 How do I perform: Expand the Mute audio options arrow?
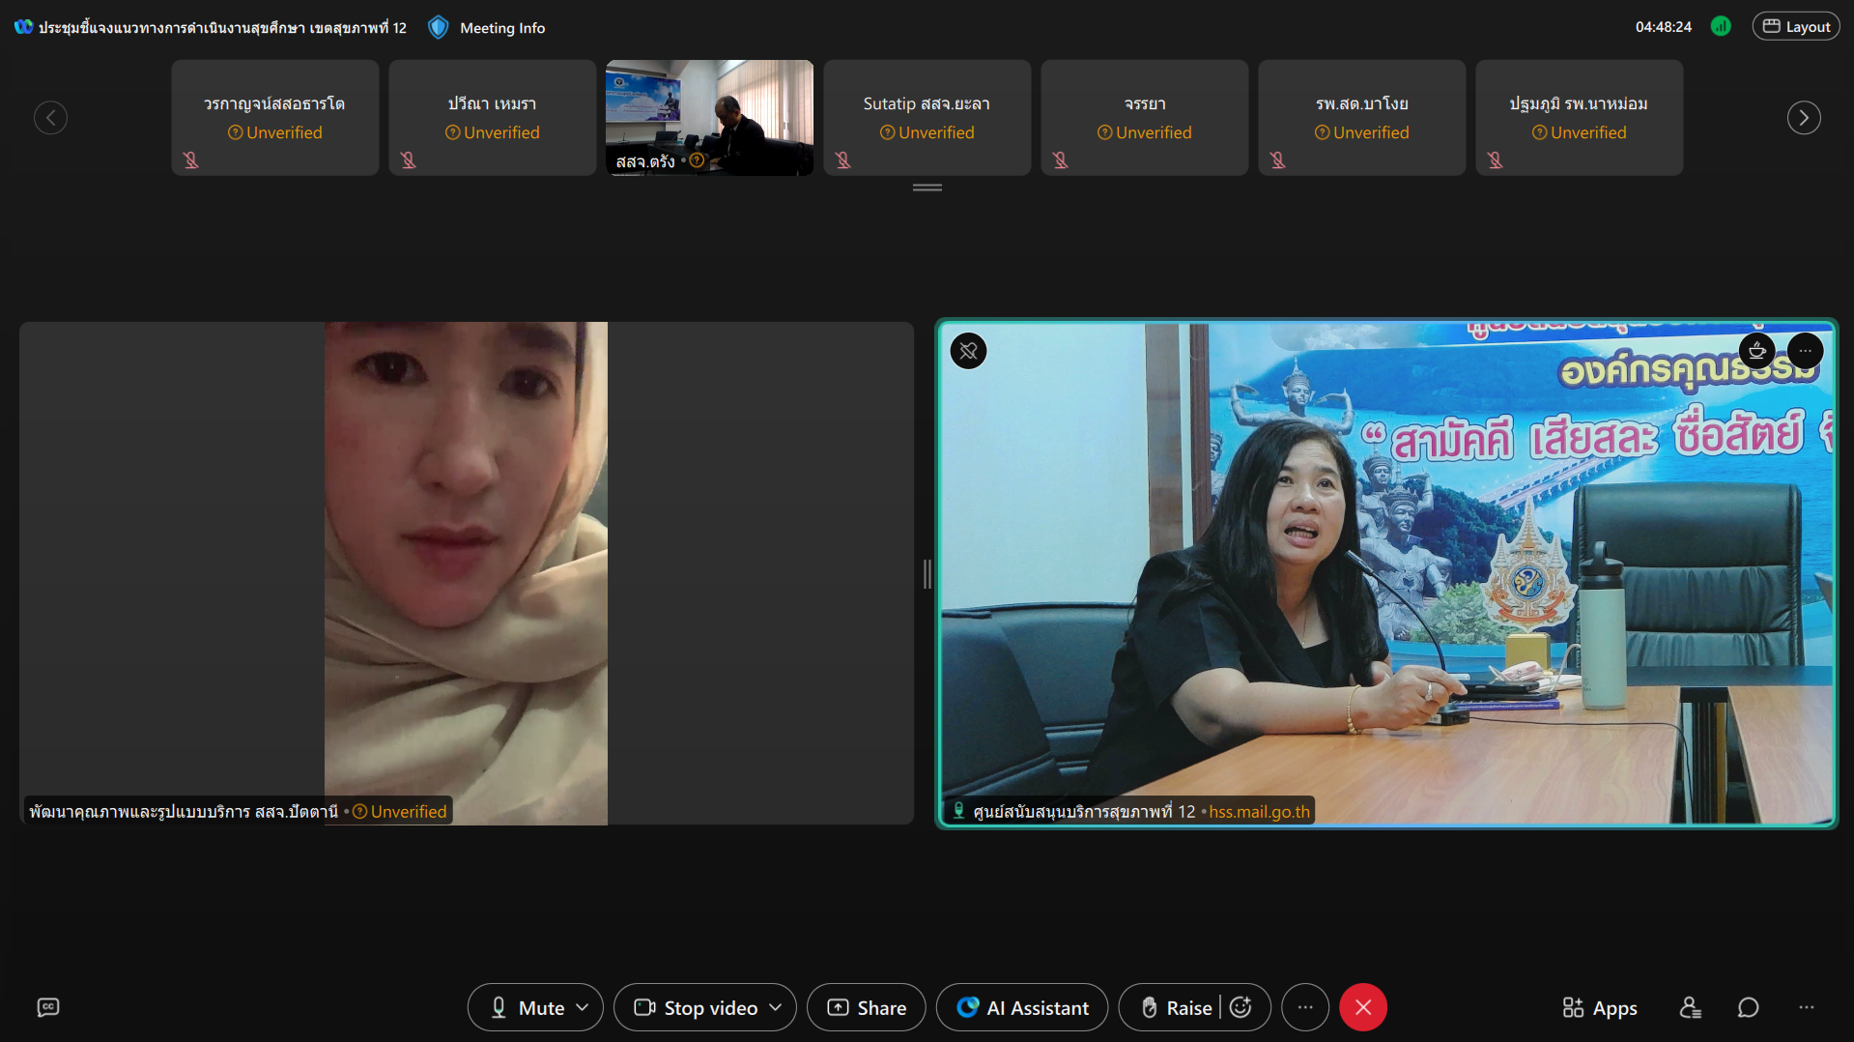coord(583,1007)
